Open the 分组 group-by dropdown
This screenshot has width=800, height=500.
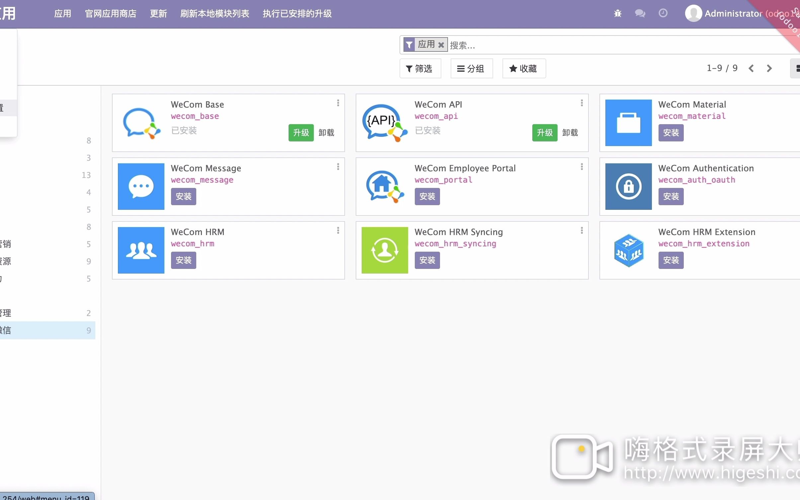coord(472,68)
